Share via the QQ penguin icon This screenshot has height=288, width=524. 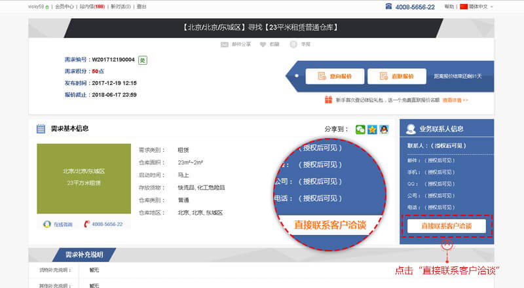(384, 130)
